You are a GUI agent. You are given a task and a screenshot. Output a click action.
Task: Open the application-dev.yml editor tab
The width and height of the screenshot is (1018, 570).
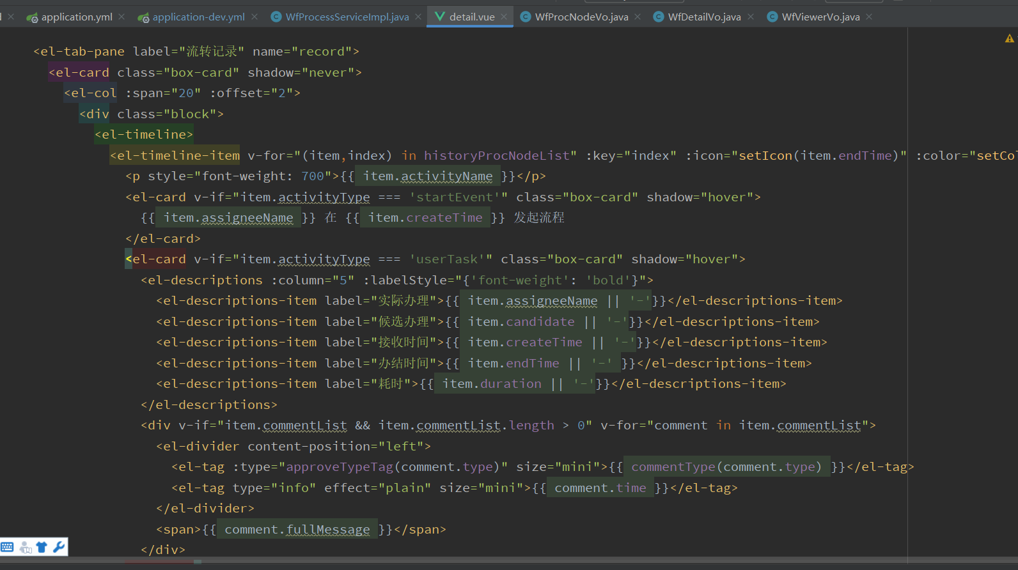198,17
